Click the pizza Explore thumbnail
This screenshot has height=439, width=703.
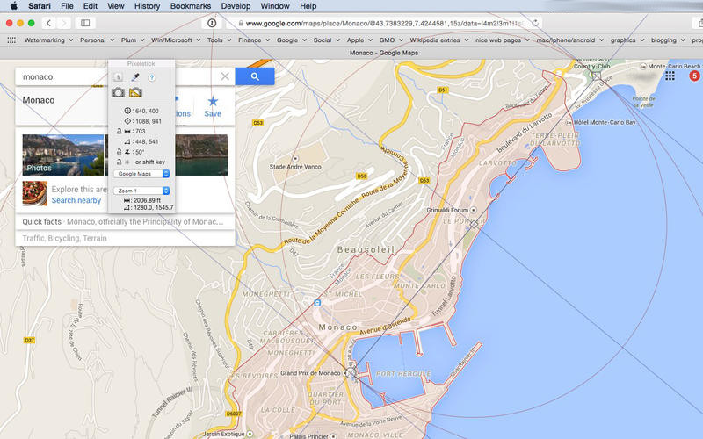[x=35, y=193]
